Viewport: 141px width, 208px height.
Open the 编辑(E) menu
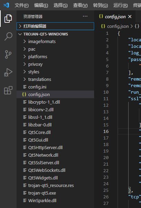pyautogui.click(x=41, y=5)
